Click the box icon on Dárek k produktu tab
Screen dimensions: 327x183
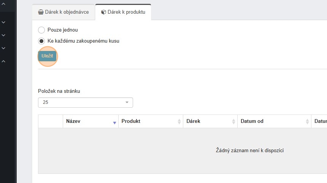103,12
